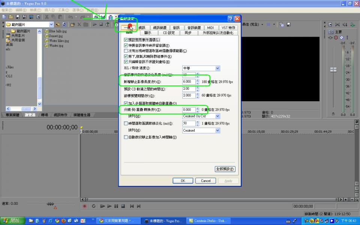Image resolution: width=360 pixels, height=225 pixels.
Task: Click Go to Start transport icon
Action: pyautogui.click(x=132, y=206)
